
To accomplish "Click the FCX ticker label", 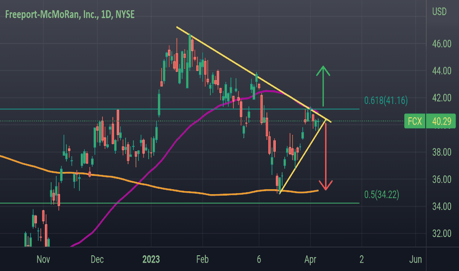I will coord(415,121).
